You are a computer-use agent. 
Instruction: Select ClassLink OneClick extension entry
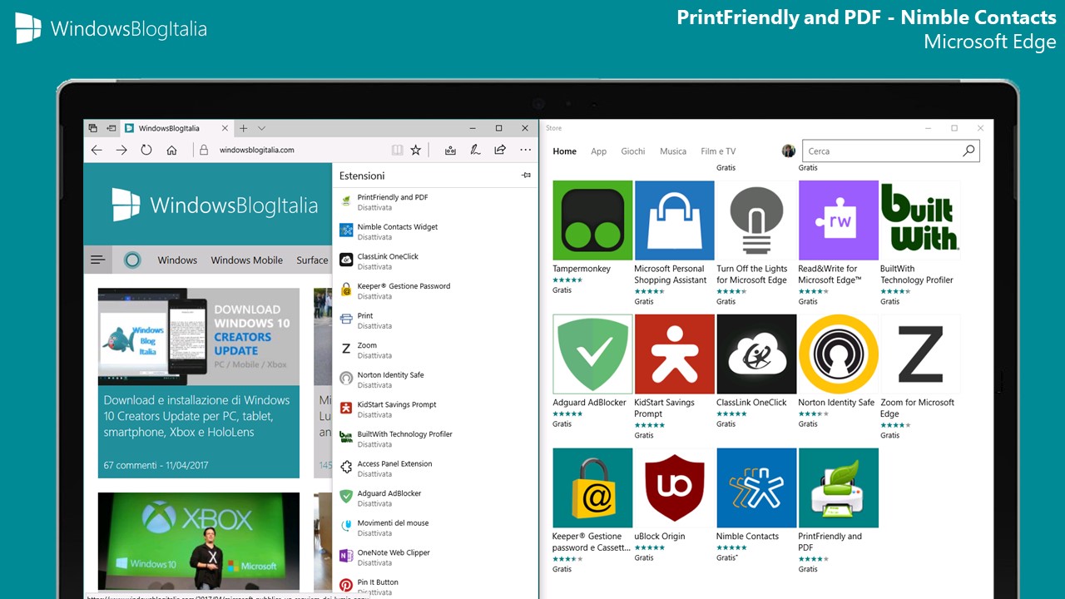(435, 261)
